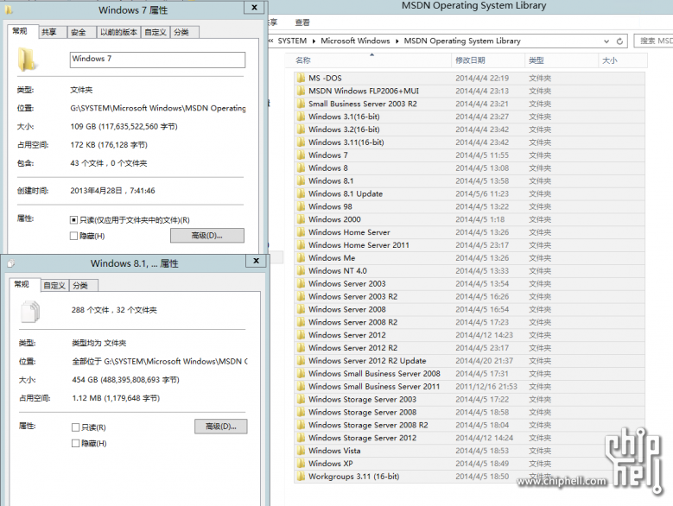673x506 pixels.
Task: Show the hidden breadcrumb path chevrons
Action: click(271, 41)
